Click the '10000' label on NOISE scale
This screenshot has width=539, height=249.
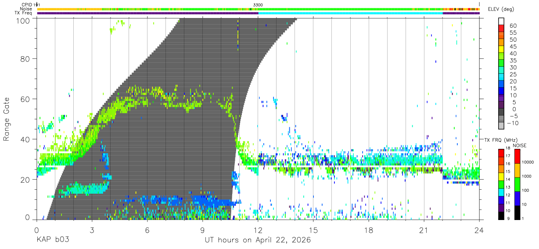pos(528,162)
